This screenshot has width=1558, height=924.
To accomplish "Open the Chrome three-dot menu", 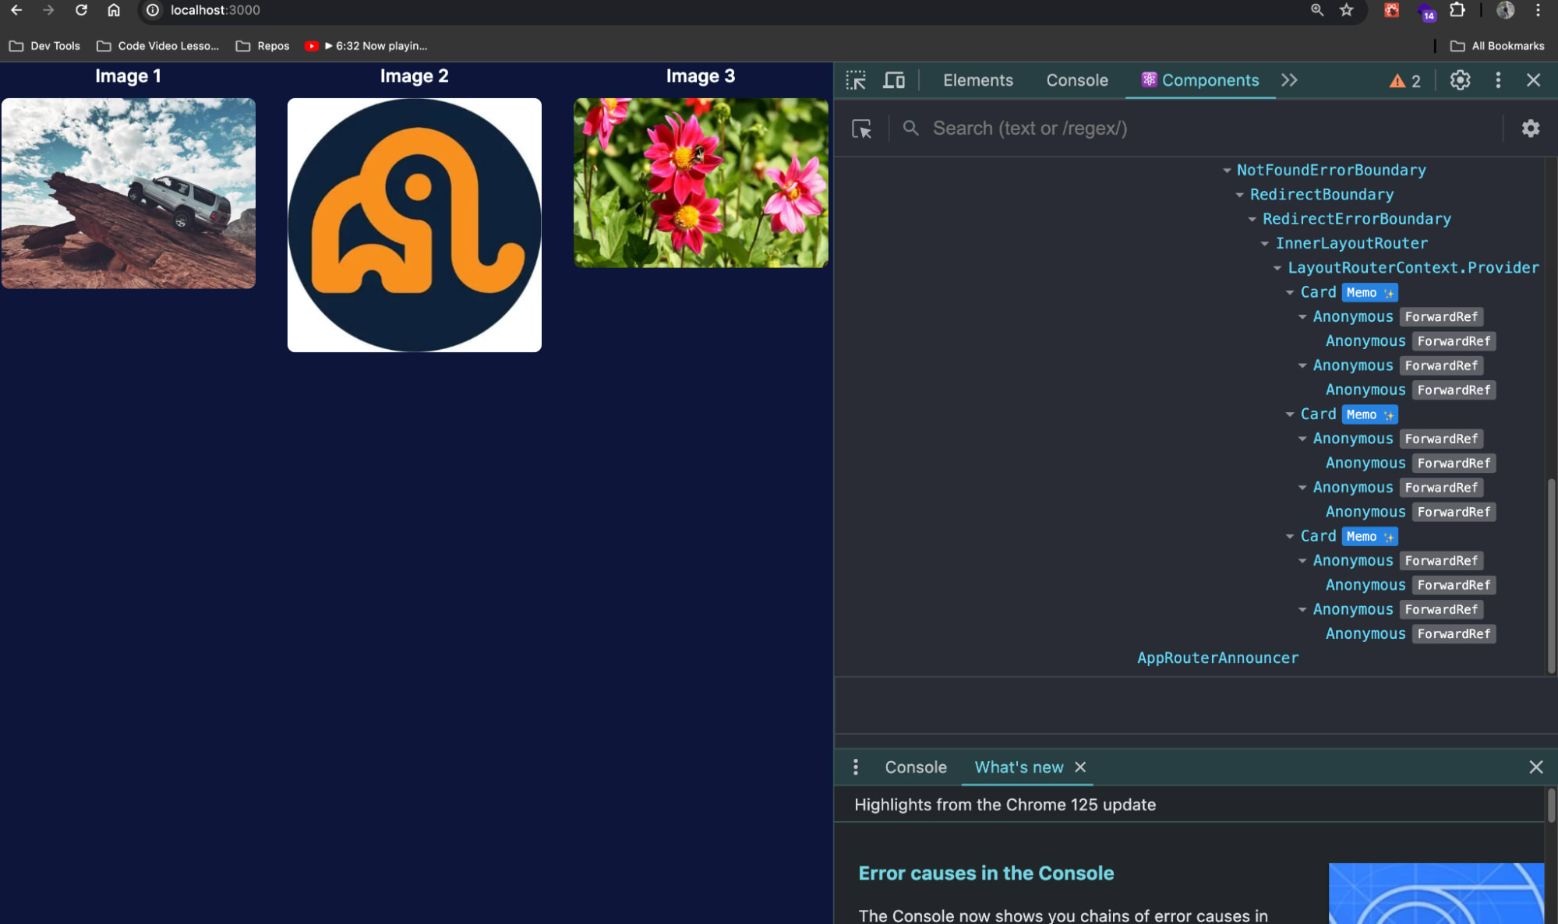I will (x=1539, y=10).
